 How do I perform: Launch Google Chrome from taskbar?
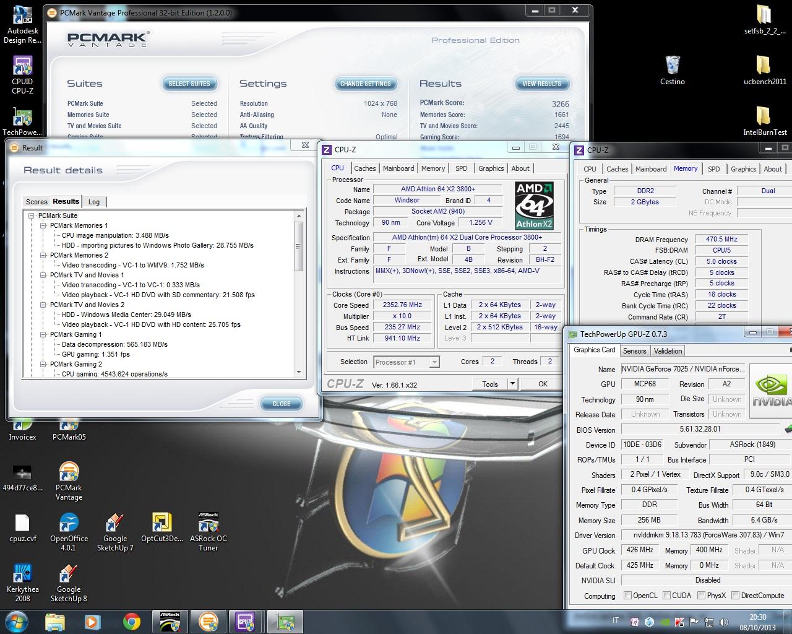tap(131, 622)
